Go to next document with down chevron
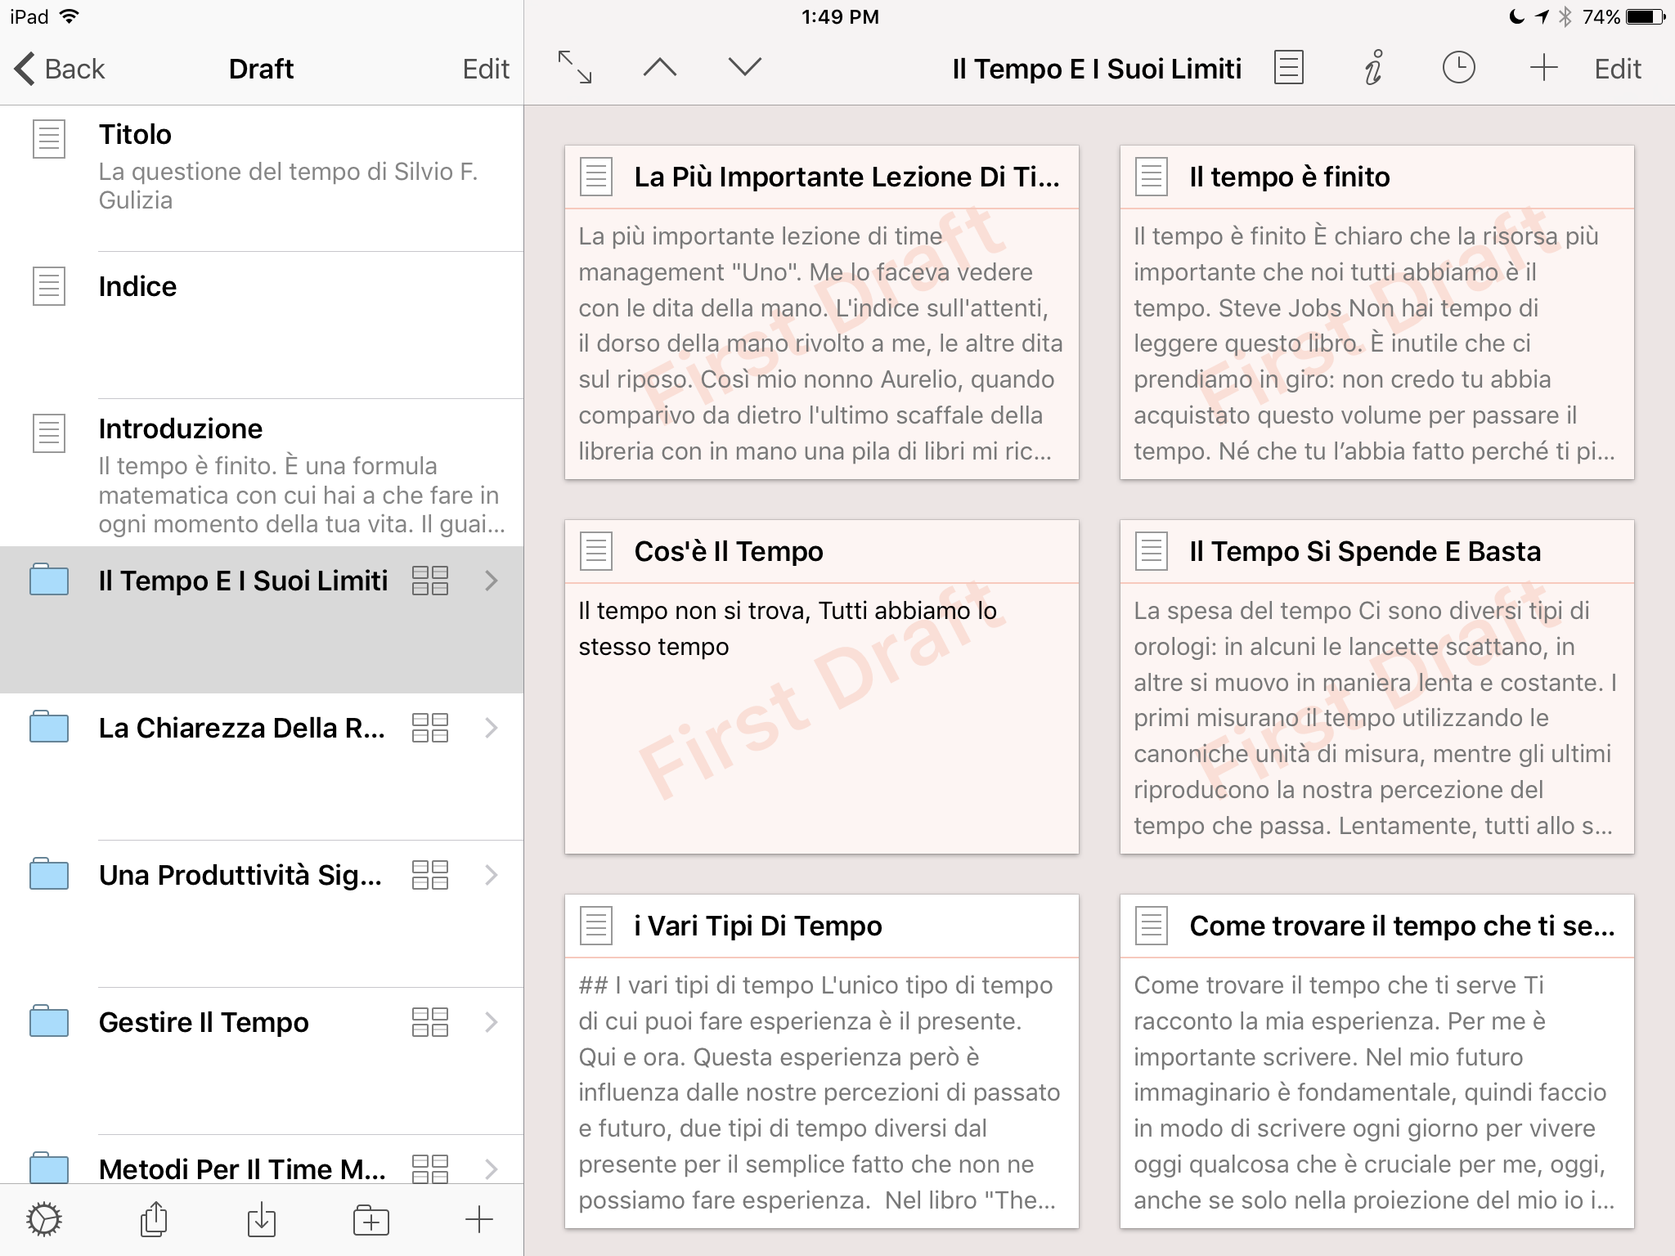Image resolution: width=1675 pixels, height=1256 pixels. pyautogui.click(x=744, y=67)
